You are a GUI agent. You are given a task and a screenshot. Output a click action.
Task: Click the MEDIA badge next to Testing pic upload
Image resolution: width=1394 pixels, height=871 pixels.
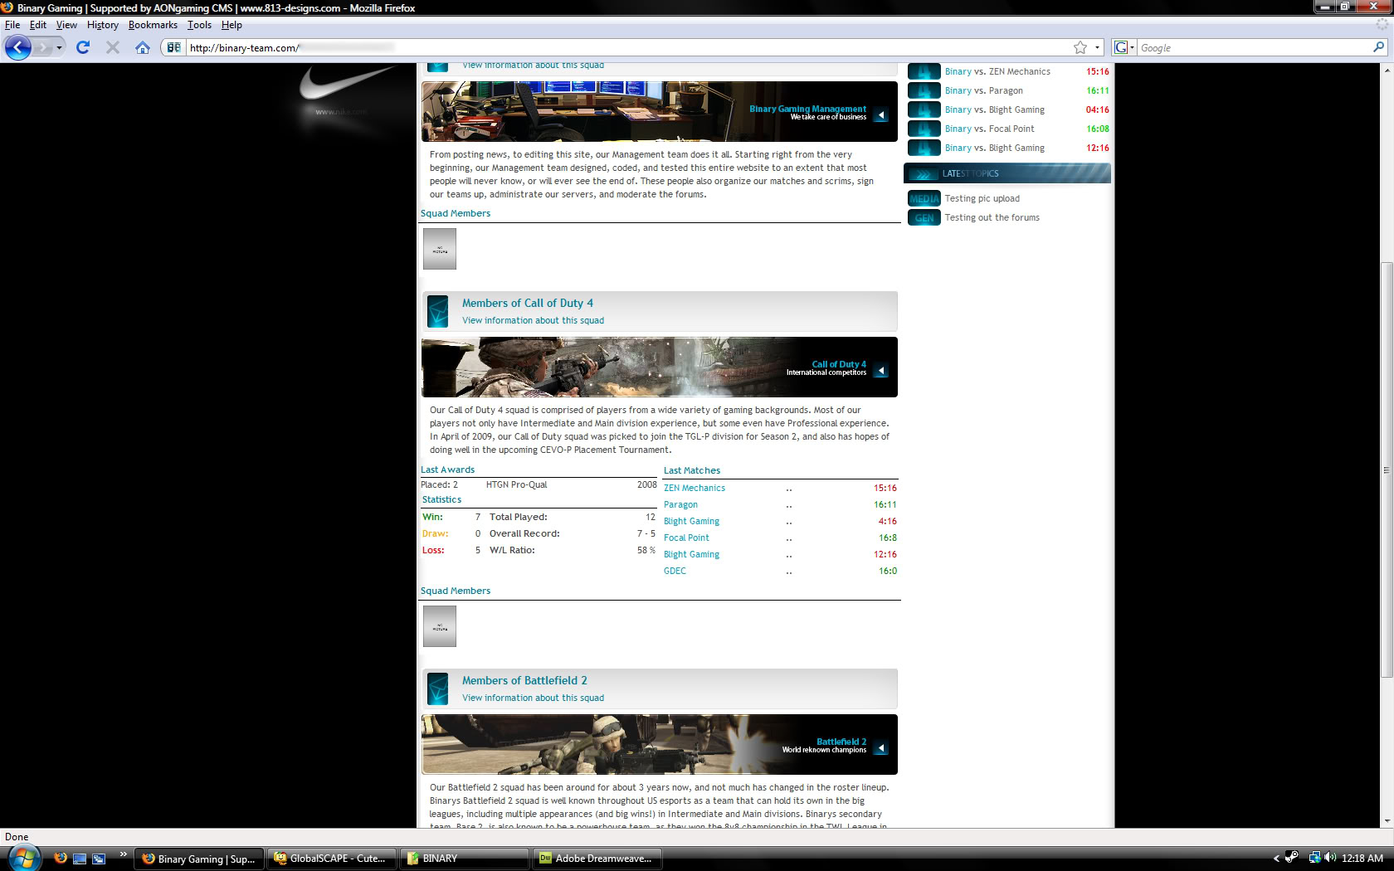(924, 198)
